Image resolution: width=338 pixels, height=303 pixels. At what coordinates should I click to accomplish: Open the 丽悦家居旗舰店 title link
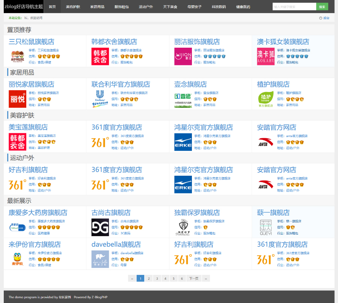click(x=32, y=84)
